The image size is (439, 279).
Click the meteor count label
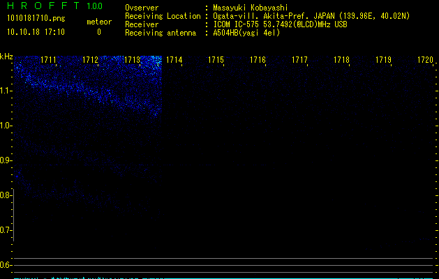tap(99, 22)
